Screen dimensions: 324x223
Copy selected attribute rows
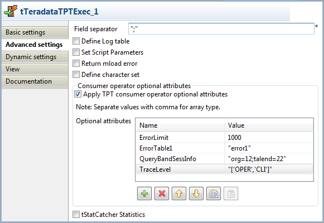pos(214,193)
